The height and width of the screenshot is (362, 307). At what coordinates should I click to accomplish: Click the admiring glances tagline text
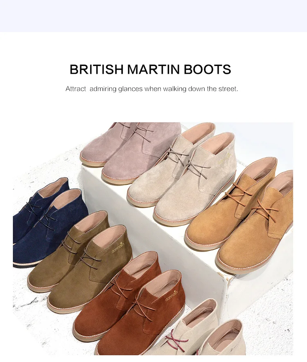(x=151, y=89)
